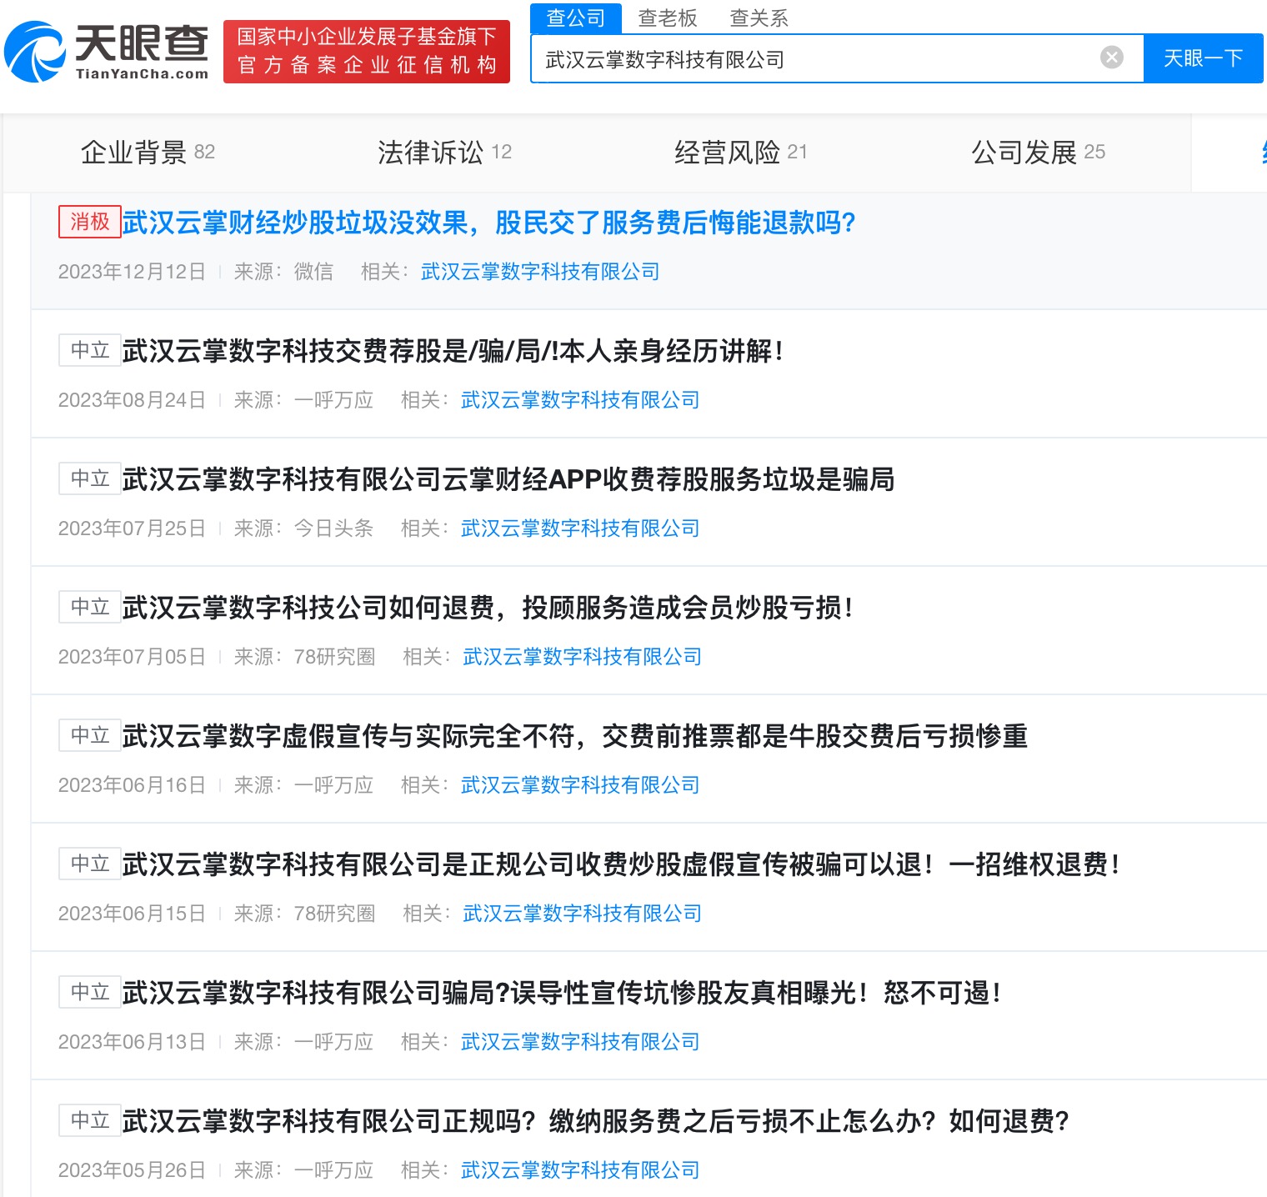Click the TianYanCha logo
The image size is (1267, 1197).
tap(107, 52)
